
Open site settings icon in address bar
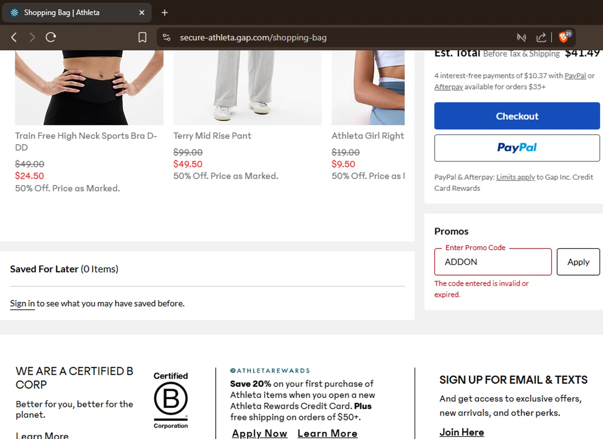[x=166, y=37]
